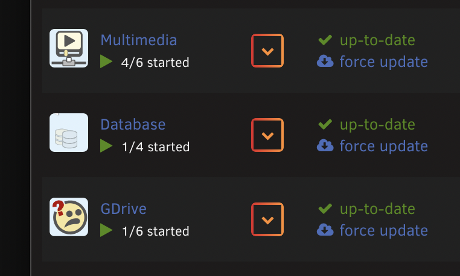
Task: Click the GDrive folder question-face icon
Action: tap(69, 217)
